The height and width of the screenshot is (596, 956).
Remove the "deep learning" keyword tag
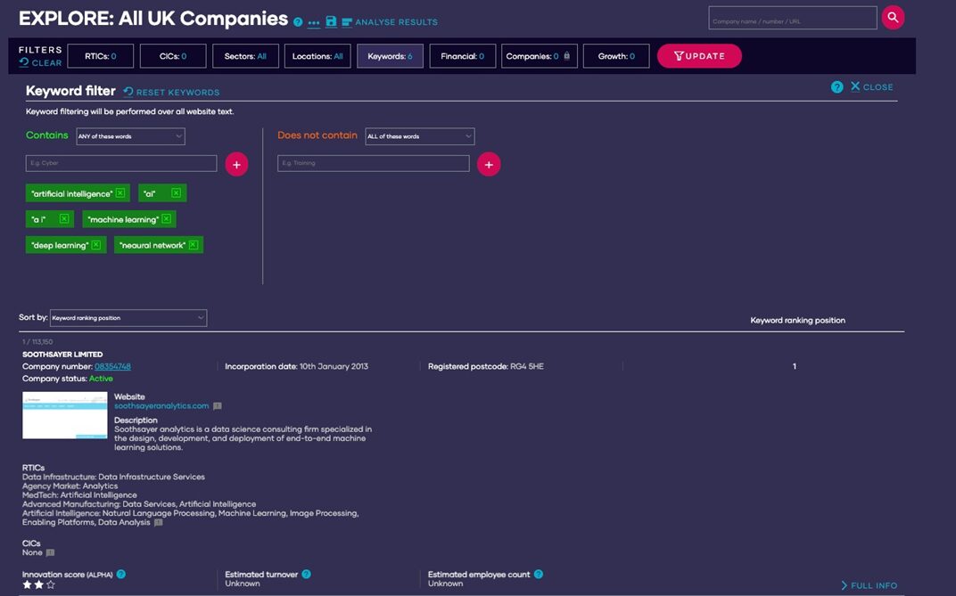point(97,245)
